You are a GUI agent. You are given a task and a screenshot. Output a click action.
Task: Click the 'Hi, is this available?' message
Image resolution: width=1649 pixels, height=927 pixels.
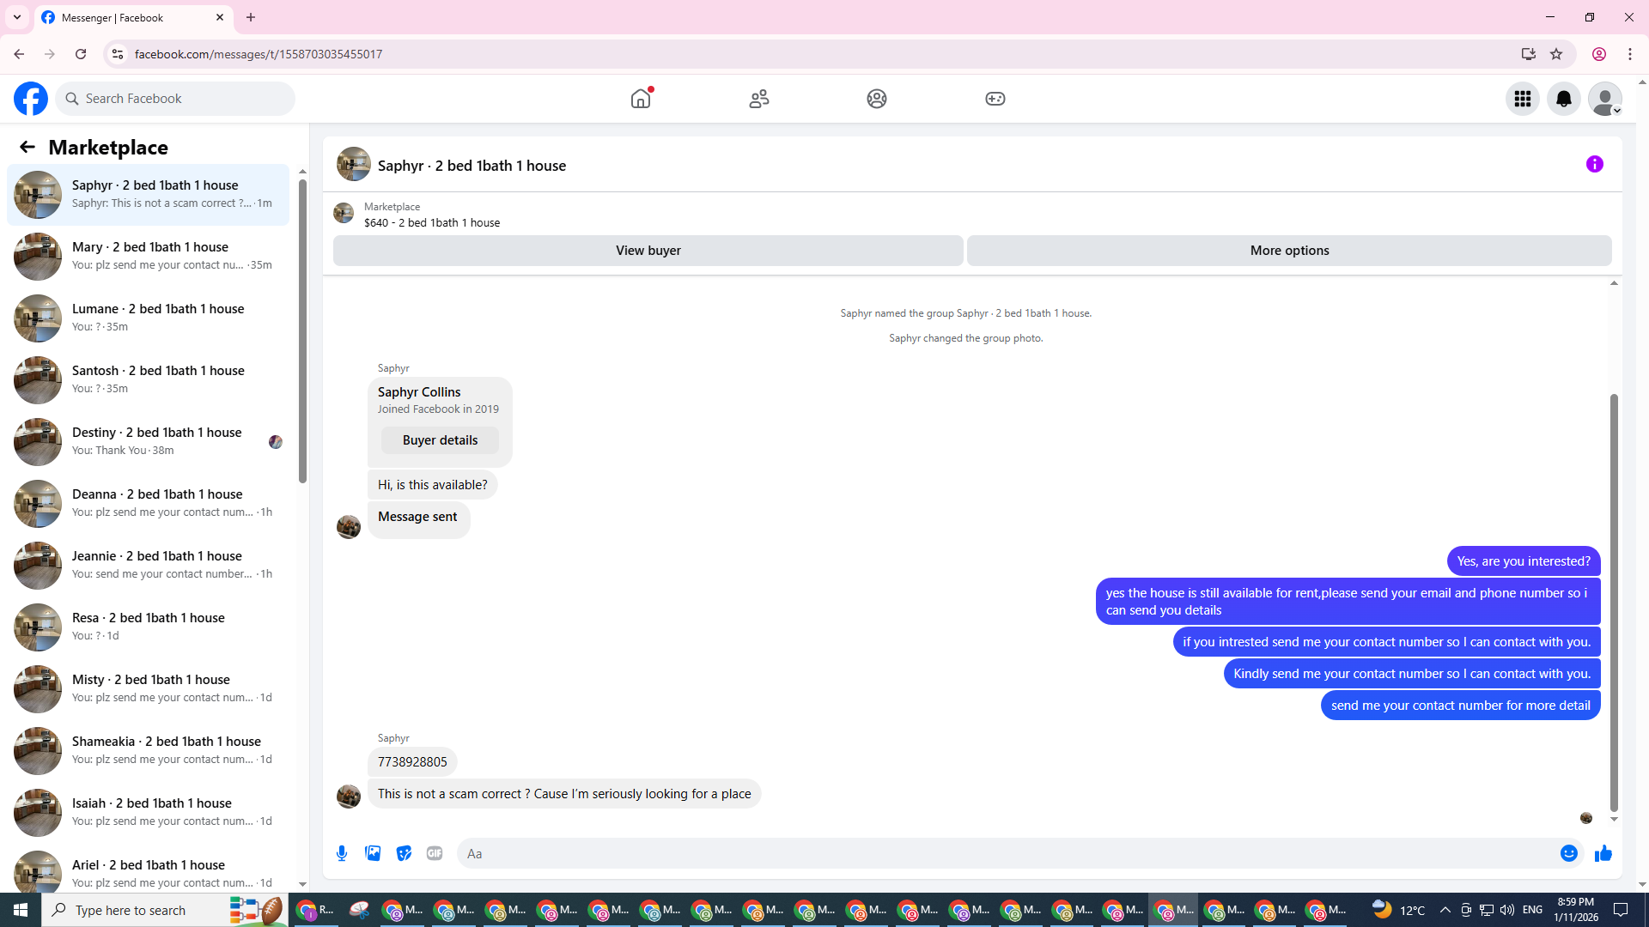(433, 485)
